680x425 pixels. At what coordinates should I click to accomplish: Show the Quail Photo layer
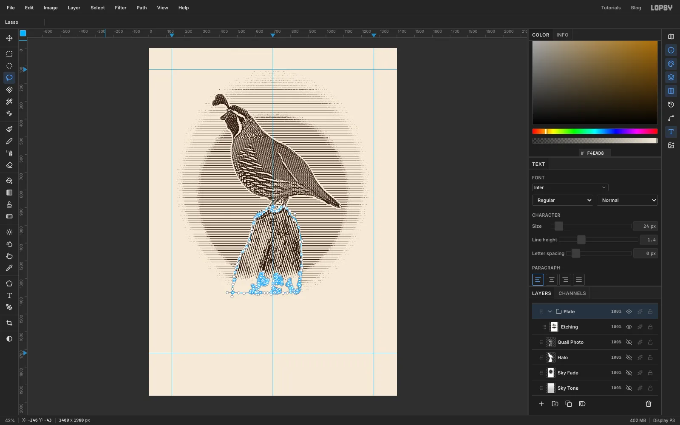tap(629, 342)
